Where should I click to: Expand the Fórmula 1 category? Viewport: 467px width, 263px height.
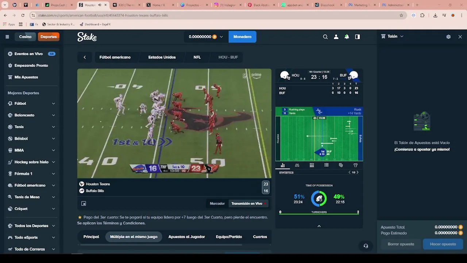pyautogui.click(x=31, y=174)
